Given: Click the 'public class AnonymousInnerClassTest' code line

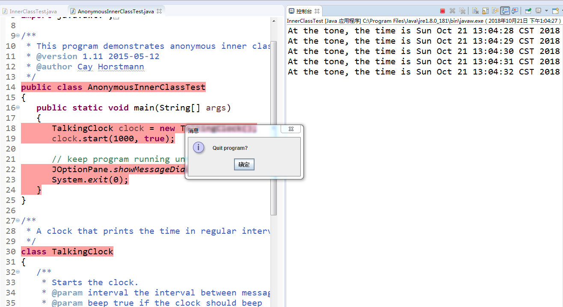Looking at the screenshot, I should 113,87.
